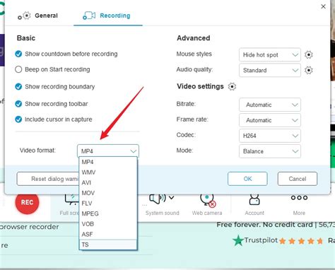335x270 pixels.
Task: Confirm settings with the OK button
Action: [247, 179]
